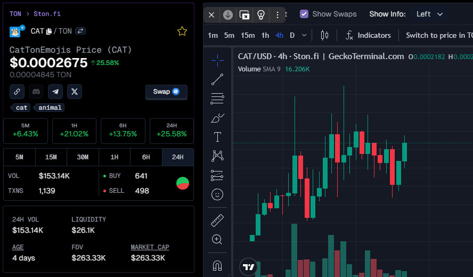Click the 24H +25.58% change card
473x277 pixels.
point(172,131)
